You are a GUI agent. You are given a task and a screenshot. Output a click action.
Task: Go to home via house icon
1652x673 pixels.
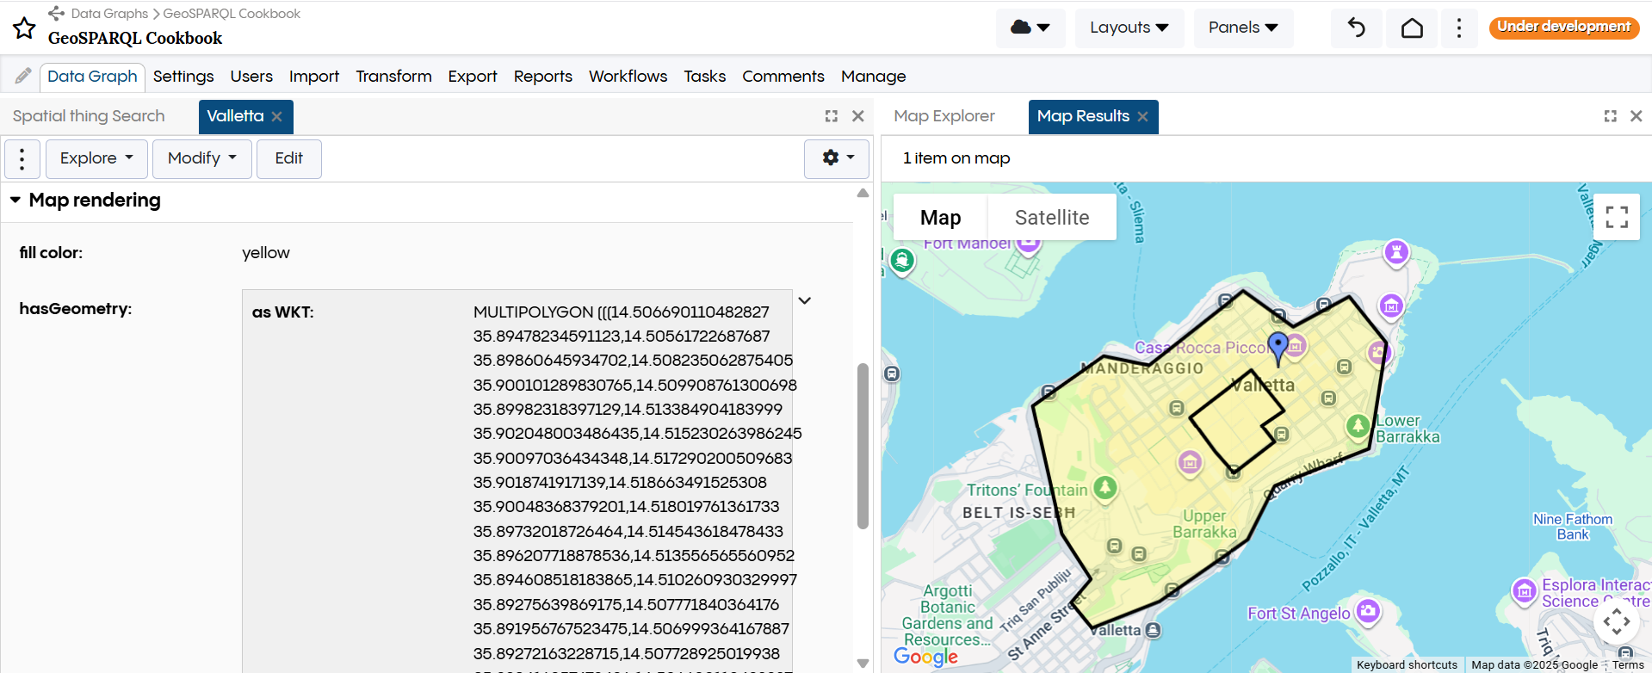pyautogui.click(x=1412, y=28)
